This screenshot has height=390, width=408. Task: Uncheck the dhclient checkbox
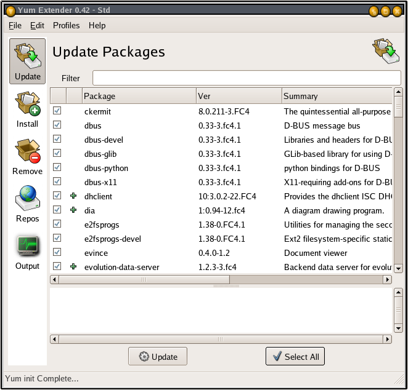pyautogui.click(x=57, y=196)
